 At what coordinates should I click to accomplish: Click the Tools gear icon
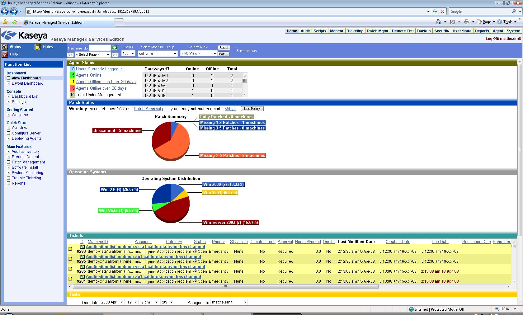click(500, 22)
